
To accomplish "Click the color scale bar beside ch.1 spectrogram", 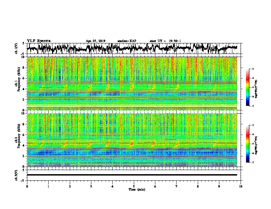I will point(248,87).
